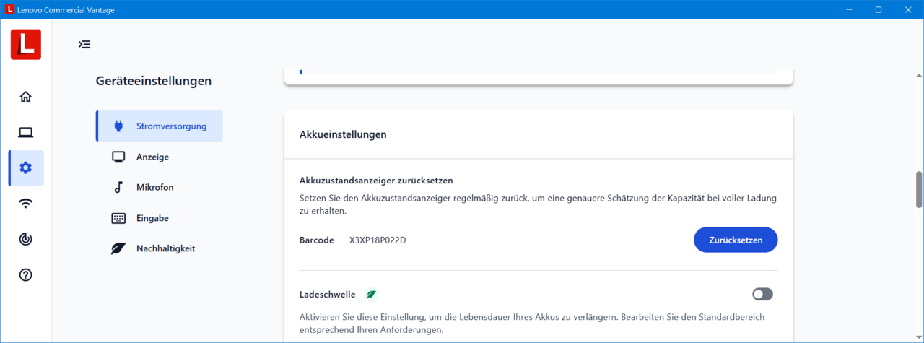Collapse the navigation menu panel
The width and height of the screenshot is (924, 343).
tap(84, 45)
